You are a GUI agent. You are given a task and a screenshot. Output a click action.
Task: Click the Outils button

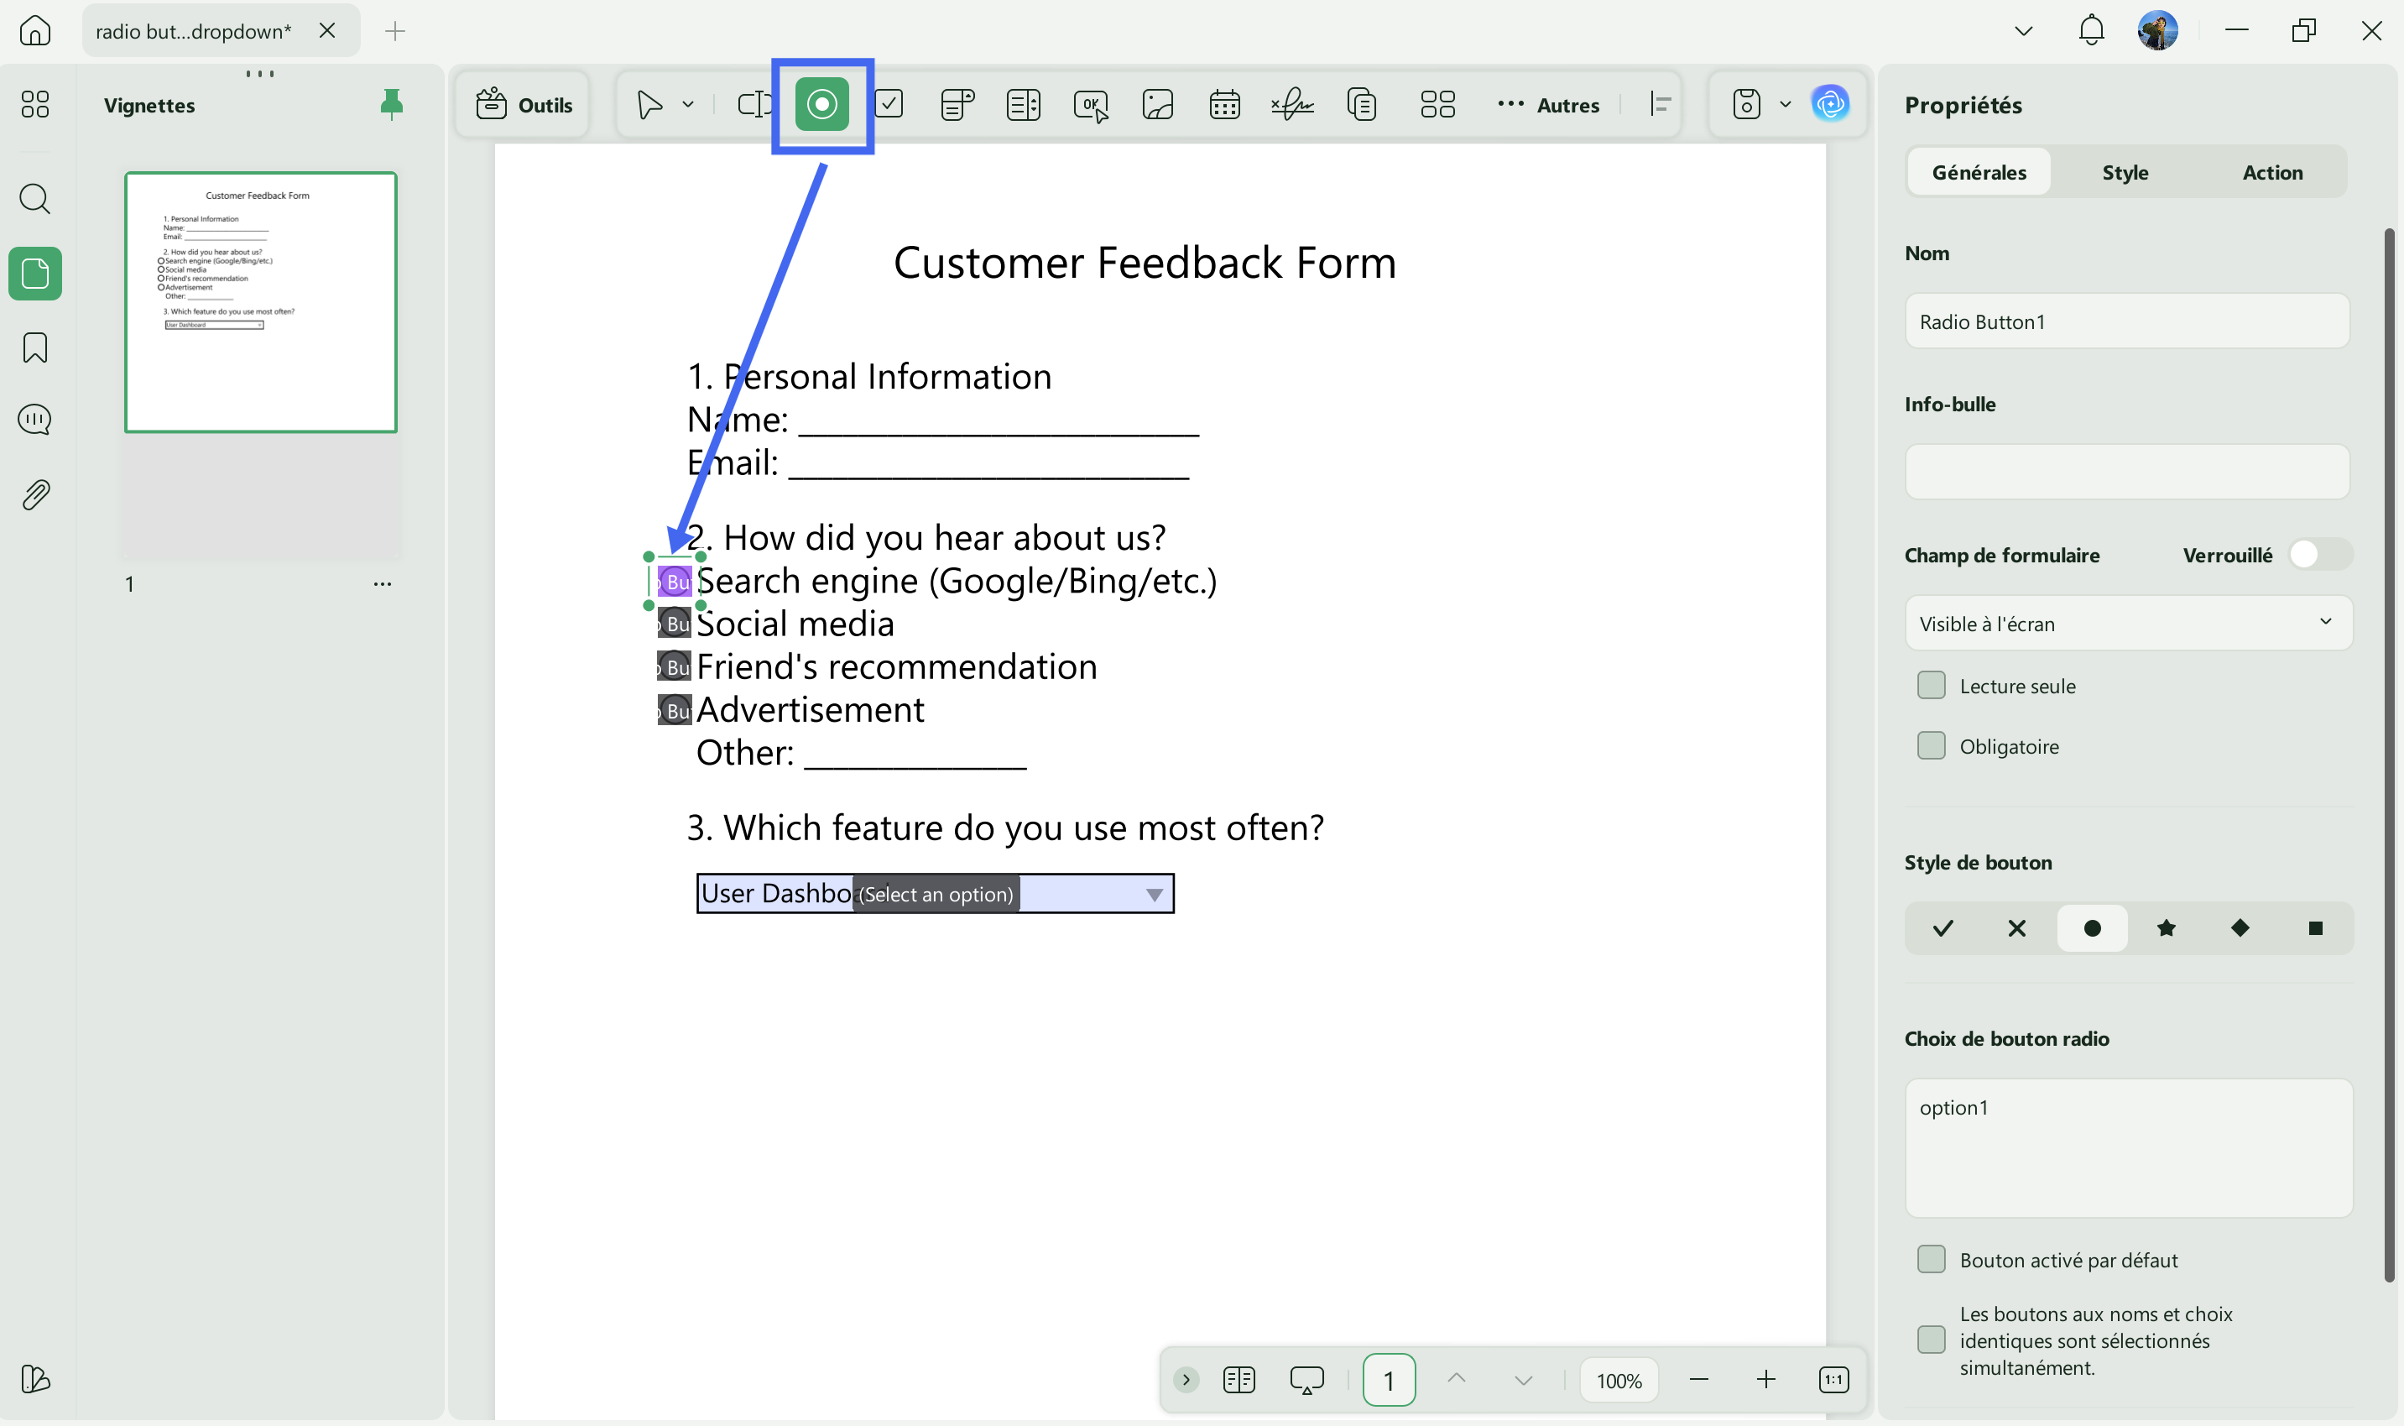pyautogui.click(x=524, y=105)
